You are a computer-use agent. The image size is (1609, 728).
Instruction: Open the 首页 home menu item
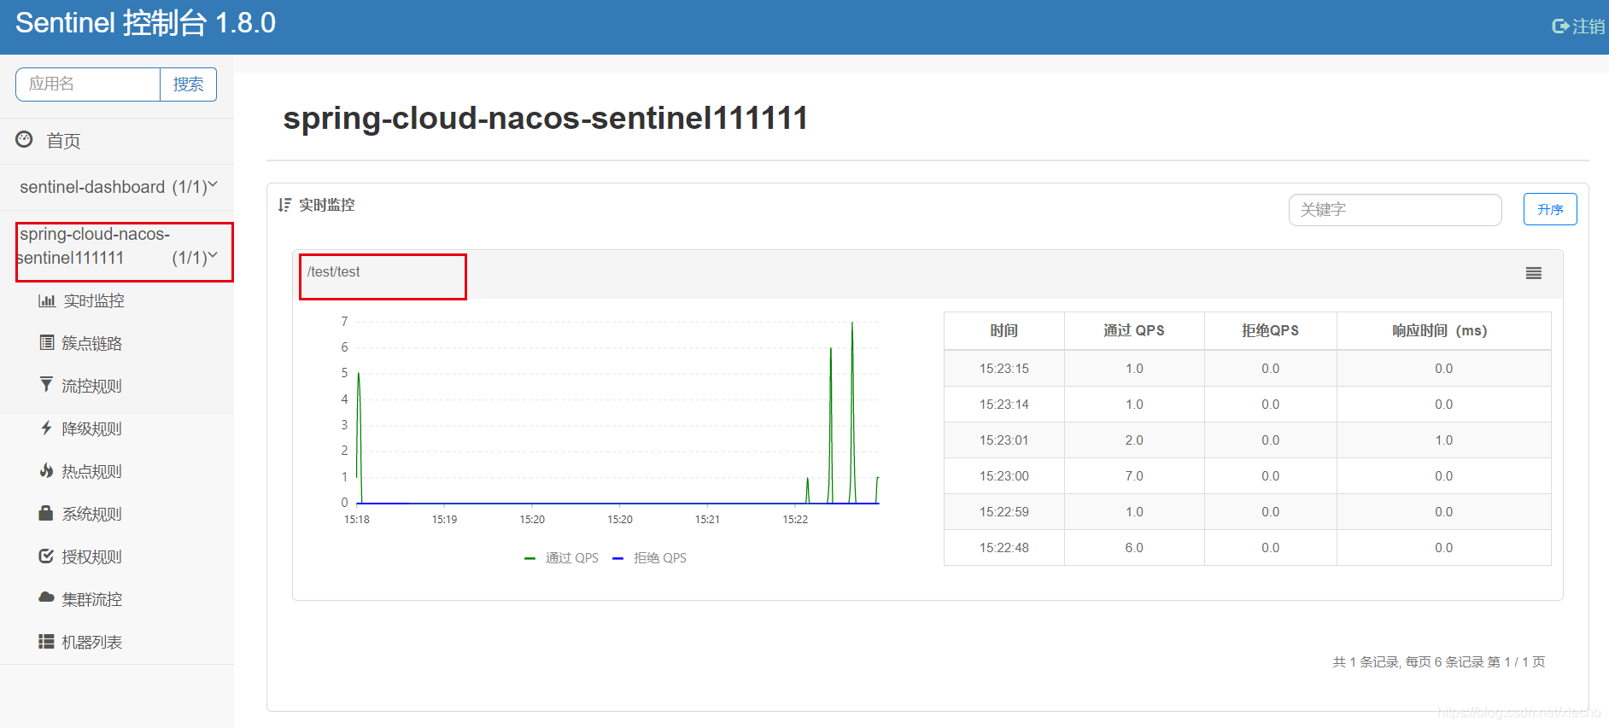point(63,141)
